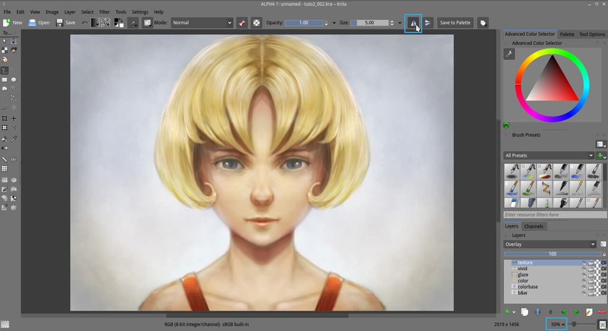
Task: Click the blue move layer down arrow
Action: coord(537,312)
